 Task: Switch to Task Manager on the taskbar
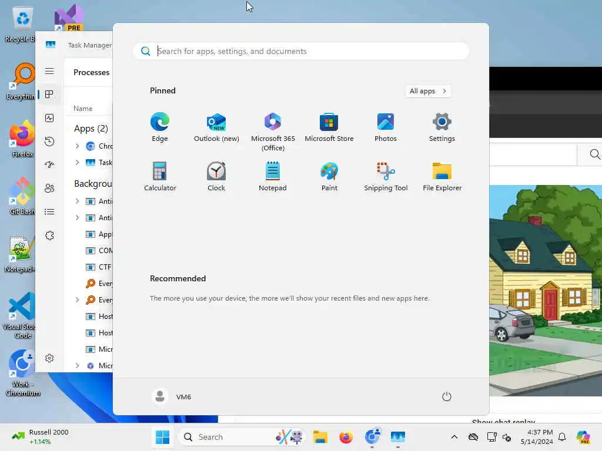point(398,437)
